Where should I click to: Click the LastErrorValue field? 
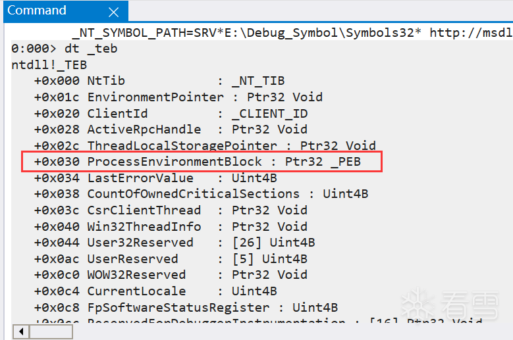click(x=140, y=178)
